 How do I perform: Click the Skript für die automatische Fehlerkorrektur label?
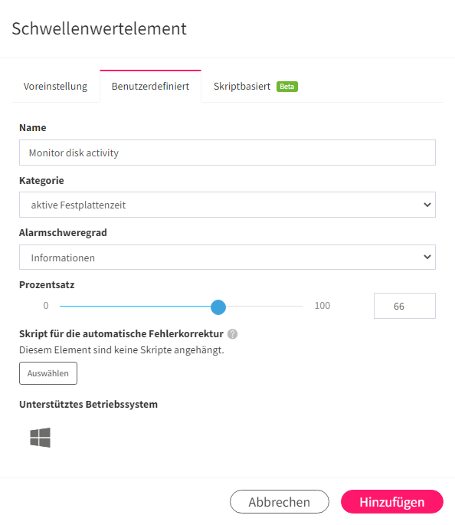click(x=122, y=334)
